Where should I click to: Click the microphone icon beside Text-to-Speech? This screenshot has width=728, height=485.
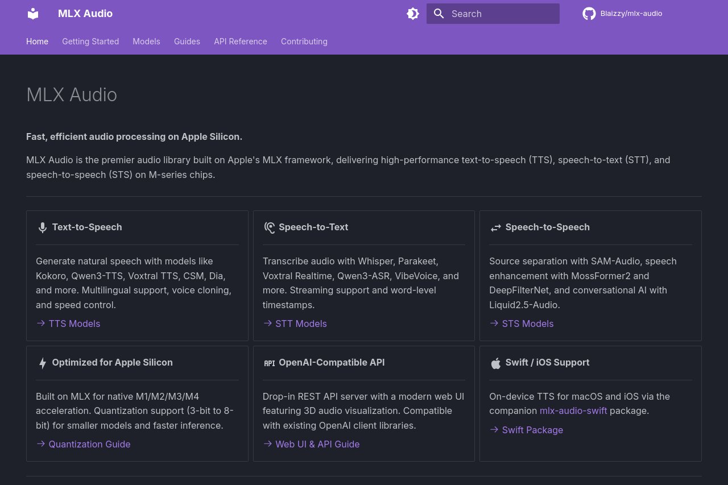[x=43, y=227]
